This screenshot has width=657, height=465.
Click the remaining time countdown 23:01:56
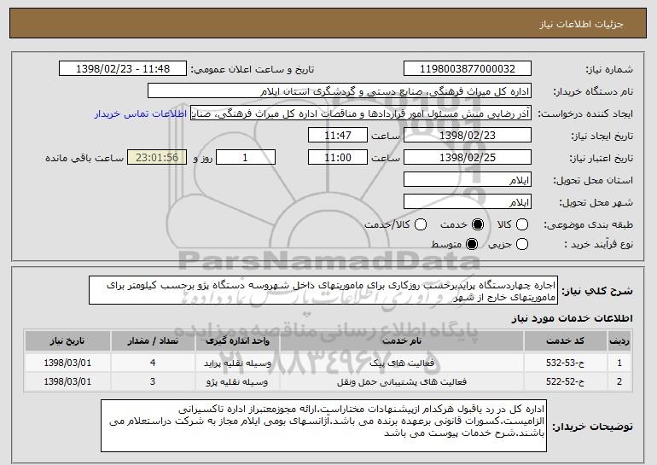coord(157,158)
